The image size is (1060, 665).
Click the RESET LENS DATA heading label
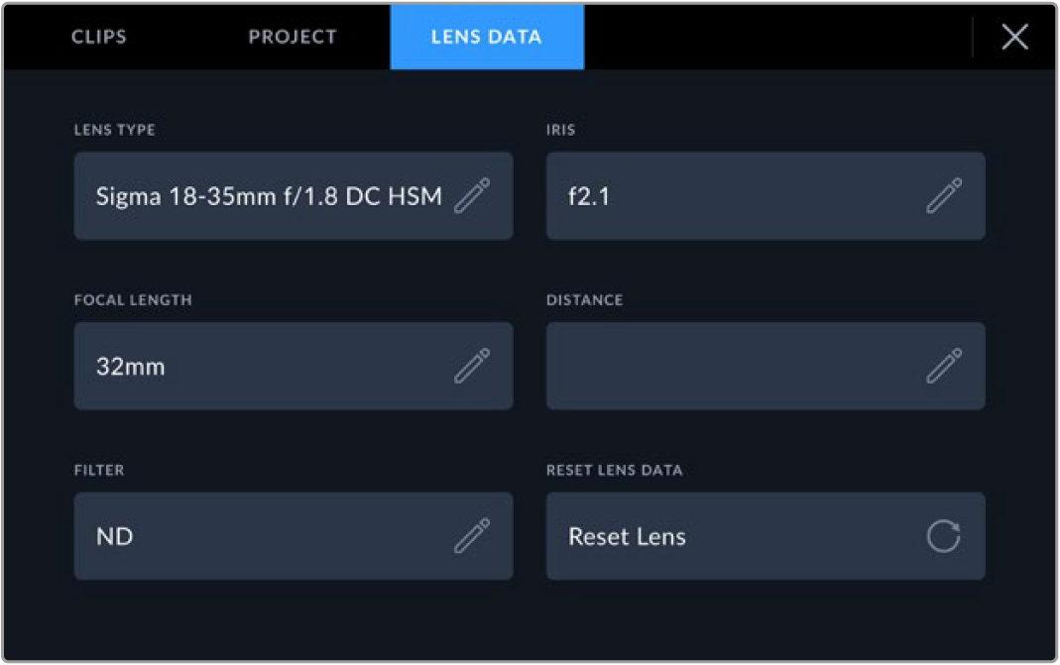pyautogui.click(x=614, y=471)
